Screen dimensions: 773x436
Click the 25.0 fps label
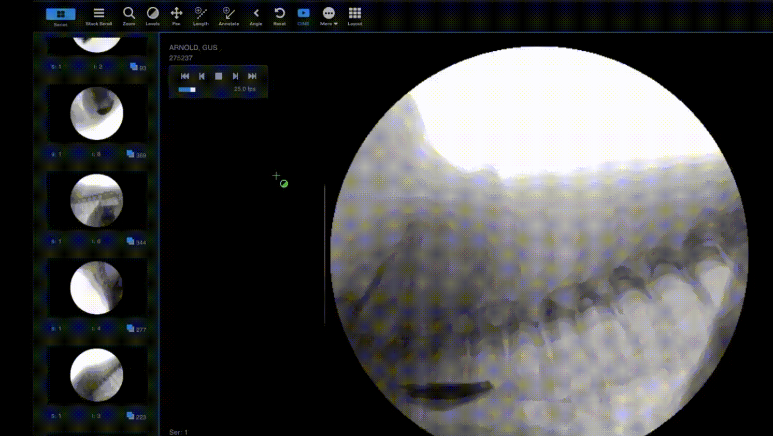(245, 89)
